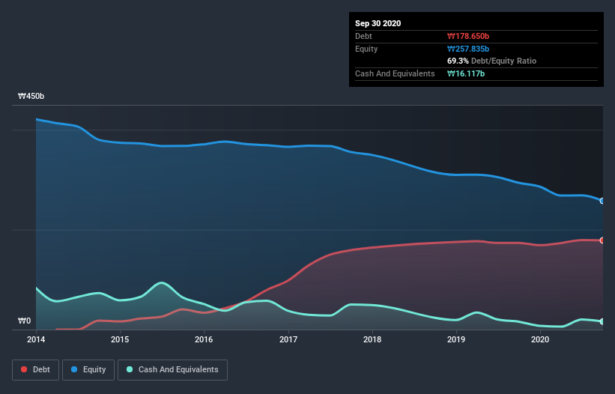Click the teal Cash legend dot

click(130, 369)
